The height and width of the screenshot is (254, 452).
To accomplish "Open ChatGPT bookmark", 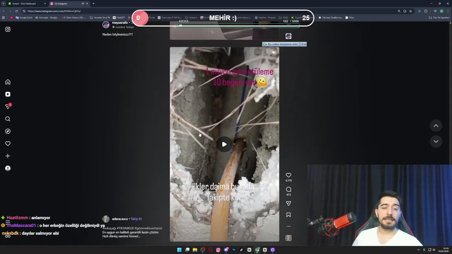I will tap(119, 18).
